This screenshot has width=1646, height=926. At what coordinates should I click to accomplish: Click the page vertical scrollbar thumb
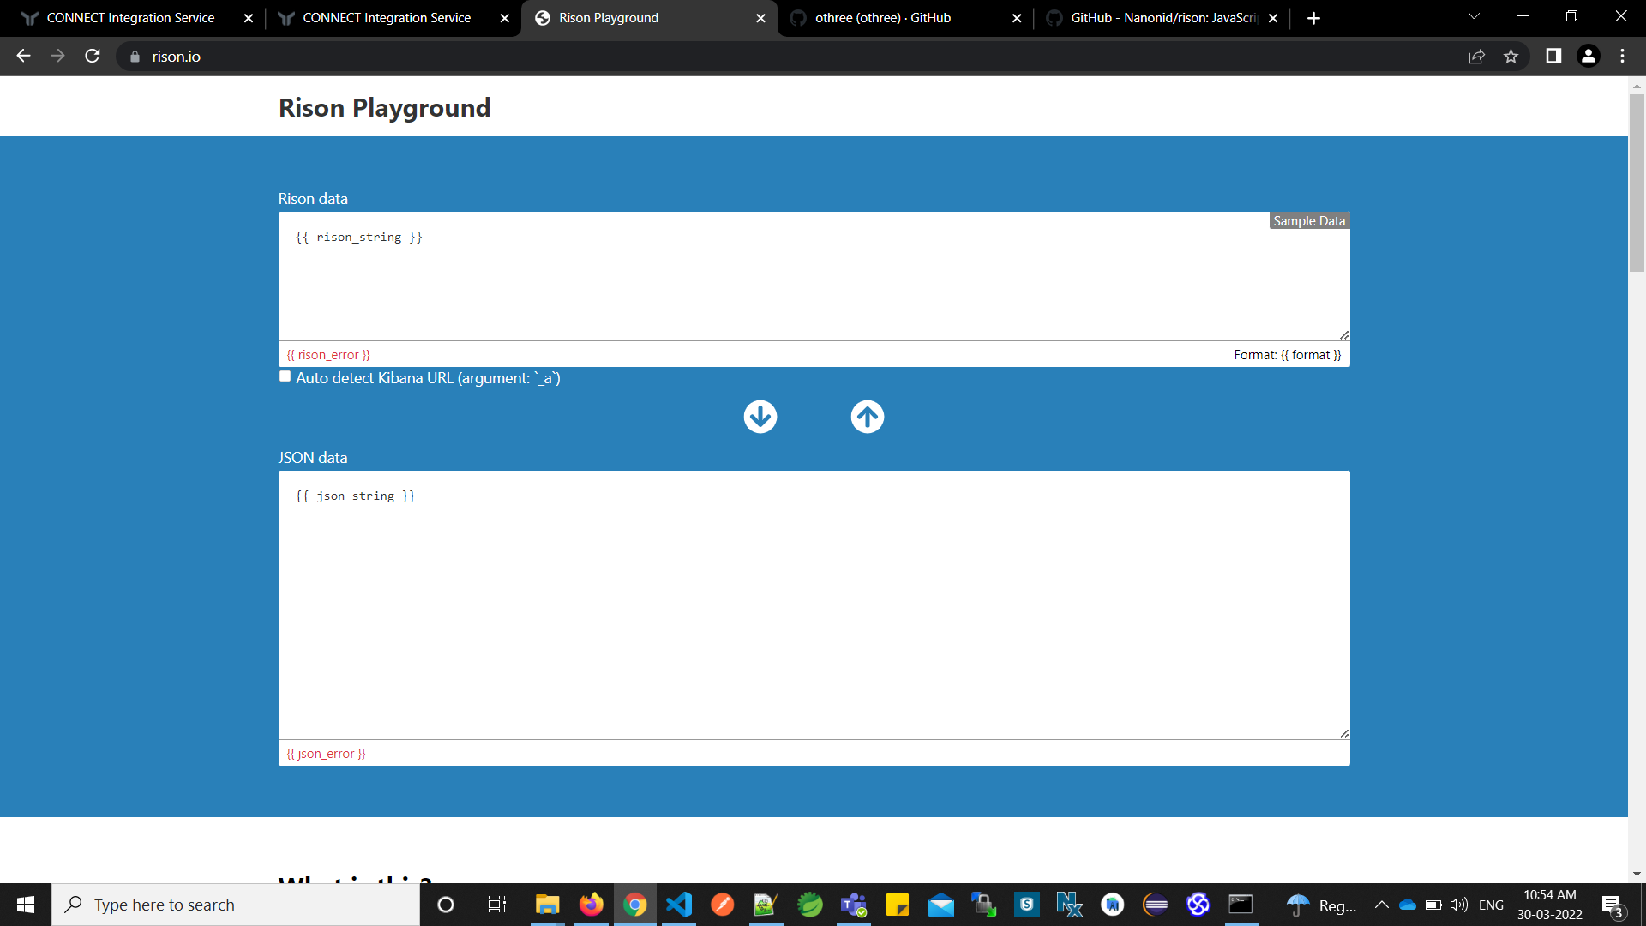point(1637,184)
